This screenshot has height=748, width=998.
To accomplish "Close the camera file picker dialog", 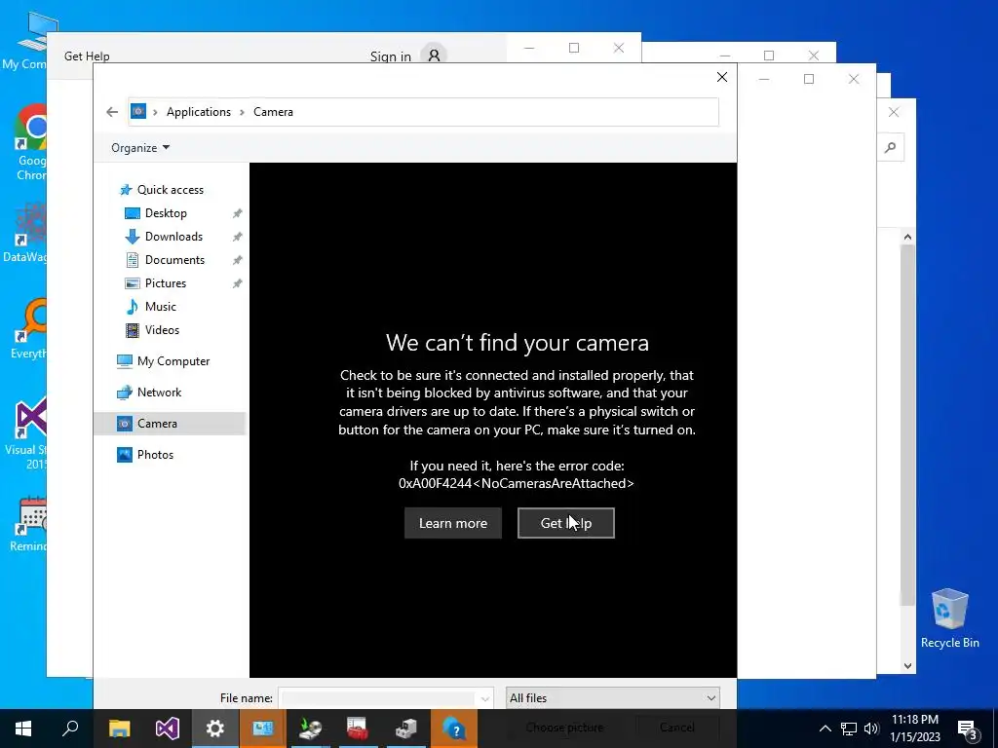I will point(722,77).
